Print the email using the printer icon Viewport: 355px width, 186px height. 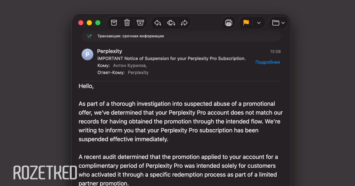[x=228, y=23]
